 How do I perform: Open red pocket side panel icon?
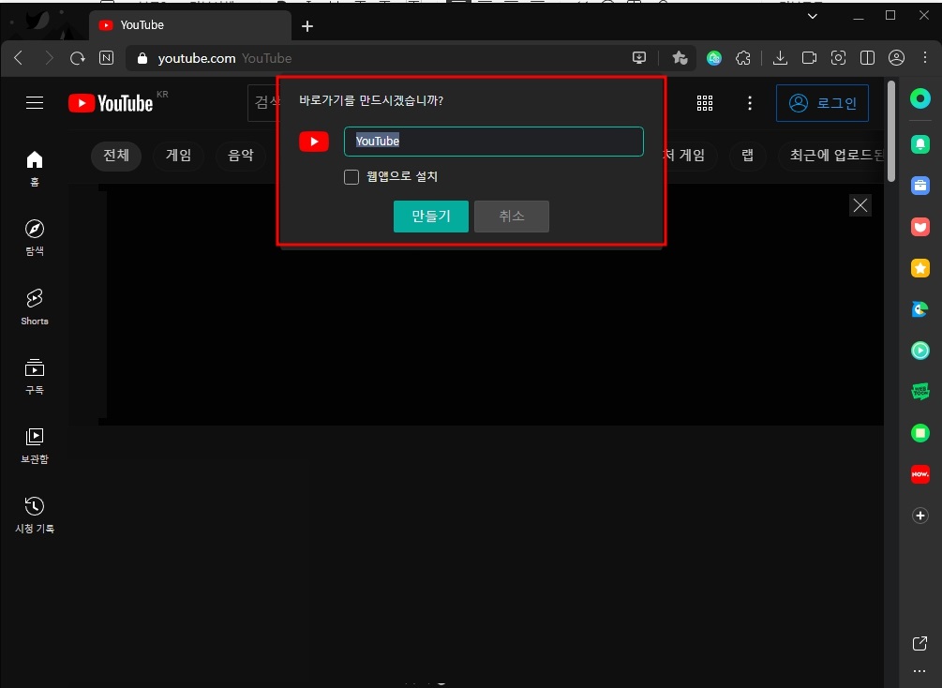[920, 227]
